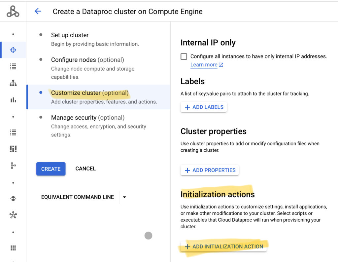Click the layered diamond sidebar icon
Screen dimensions: 338x262
13,199
